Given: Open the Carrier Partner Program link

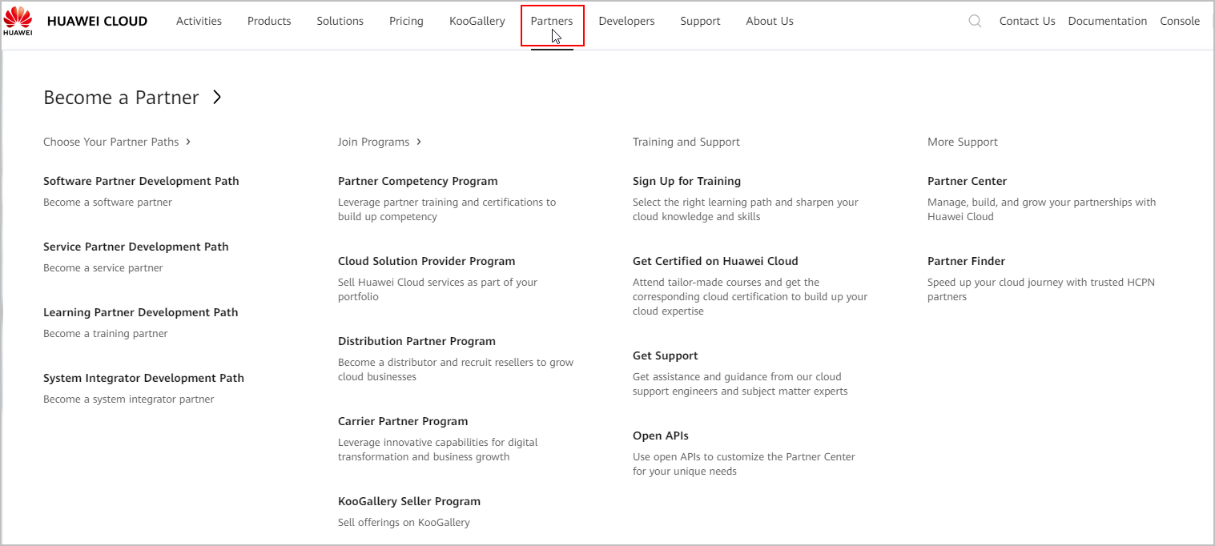Looking at the screenshot, I should [x=403, y=421].
